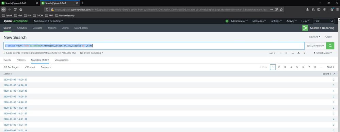Go to results page 2

pyautogui.click(x=279, y=67)
